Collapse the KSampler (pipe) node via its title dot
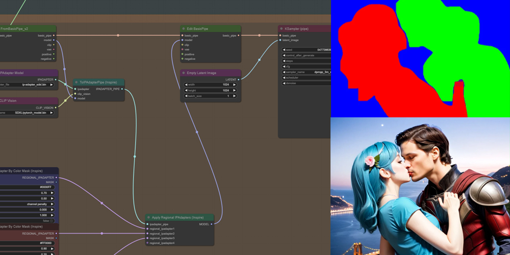The height and width of the screenshot is (255, 510). click(282, 29)
